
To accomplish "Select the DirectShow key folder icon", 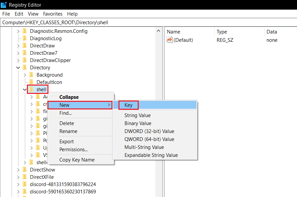I will click(25, 169).
